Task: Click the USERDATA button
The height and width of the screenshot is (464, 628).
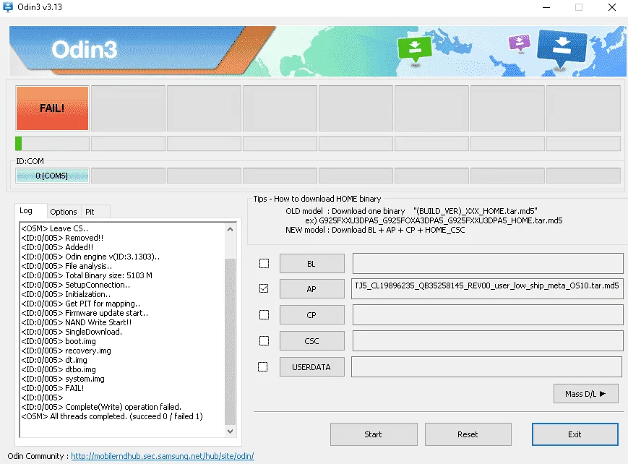Action: click(x=311, y=367)
